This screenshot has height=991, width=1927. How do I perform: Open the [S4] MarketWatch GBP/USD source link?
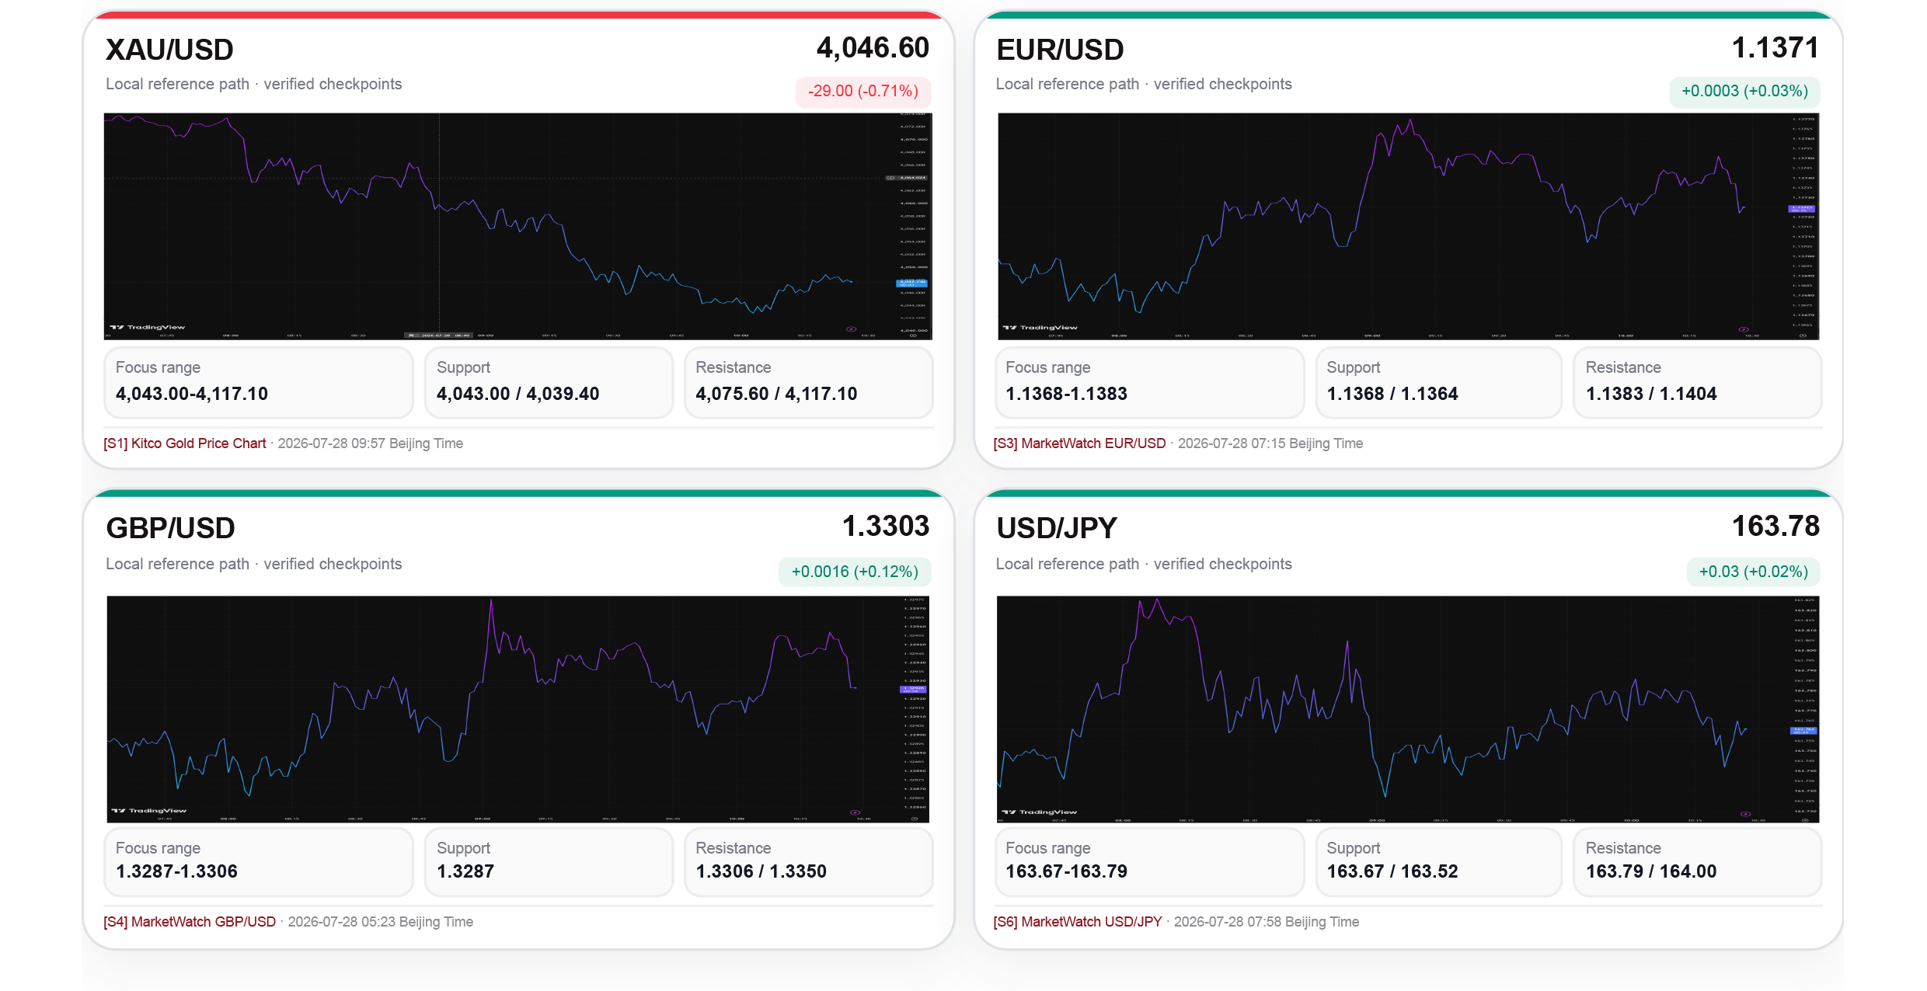[190, 921]
